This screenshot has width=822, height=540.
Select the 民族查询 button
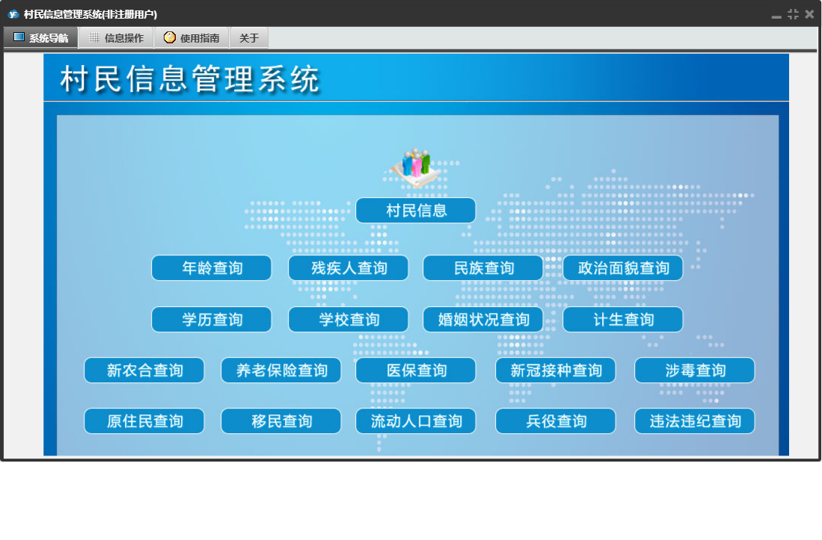point(483,268)
